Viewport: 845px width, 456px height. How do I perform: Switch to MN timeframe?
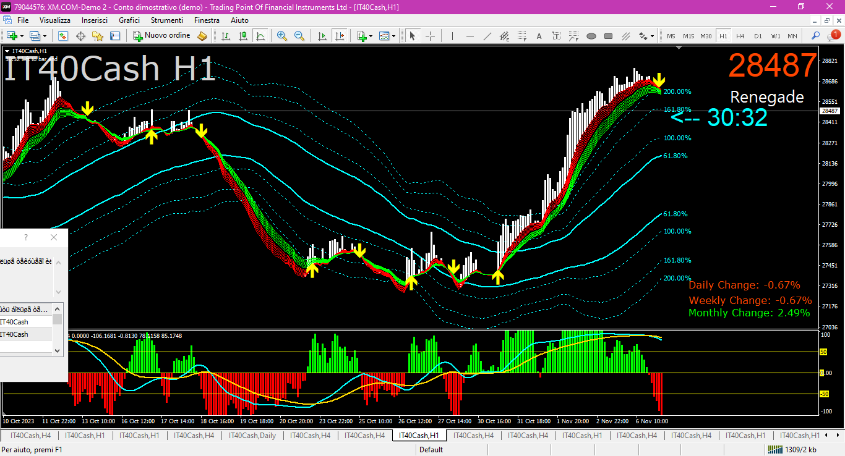(792, 36)
